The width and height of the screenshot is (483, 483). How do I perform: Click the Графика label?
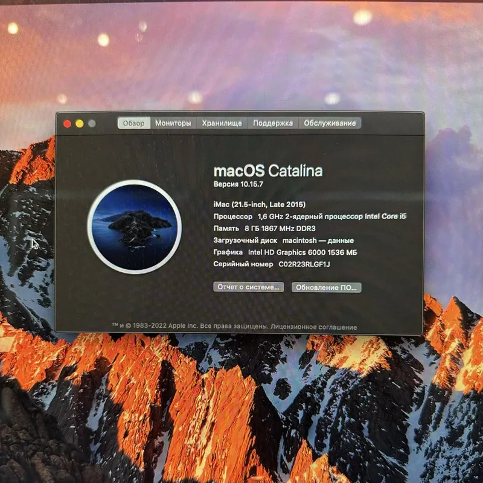pos(228,252)
